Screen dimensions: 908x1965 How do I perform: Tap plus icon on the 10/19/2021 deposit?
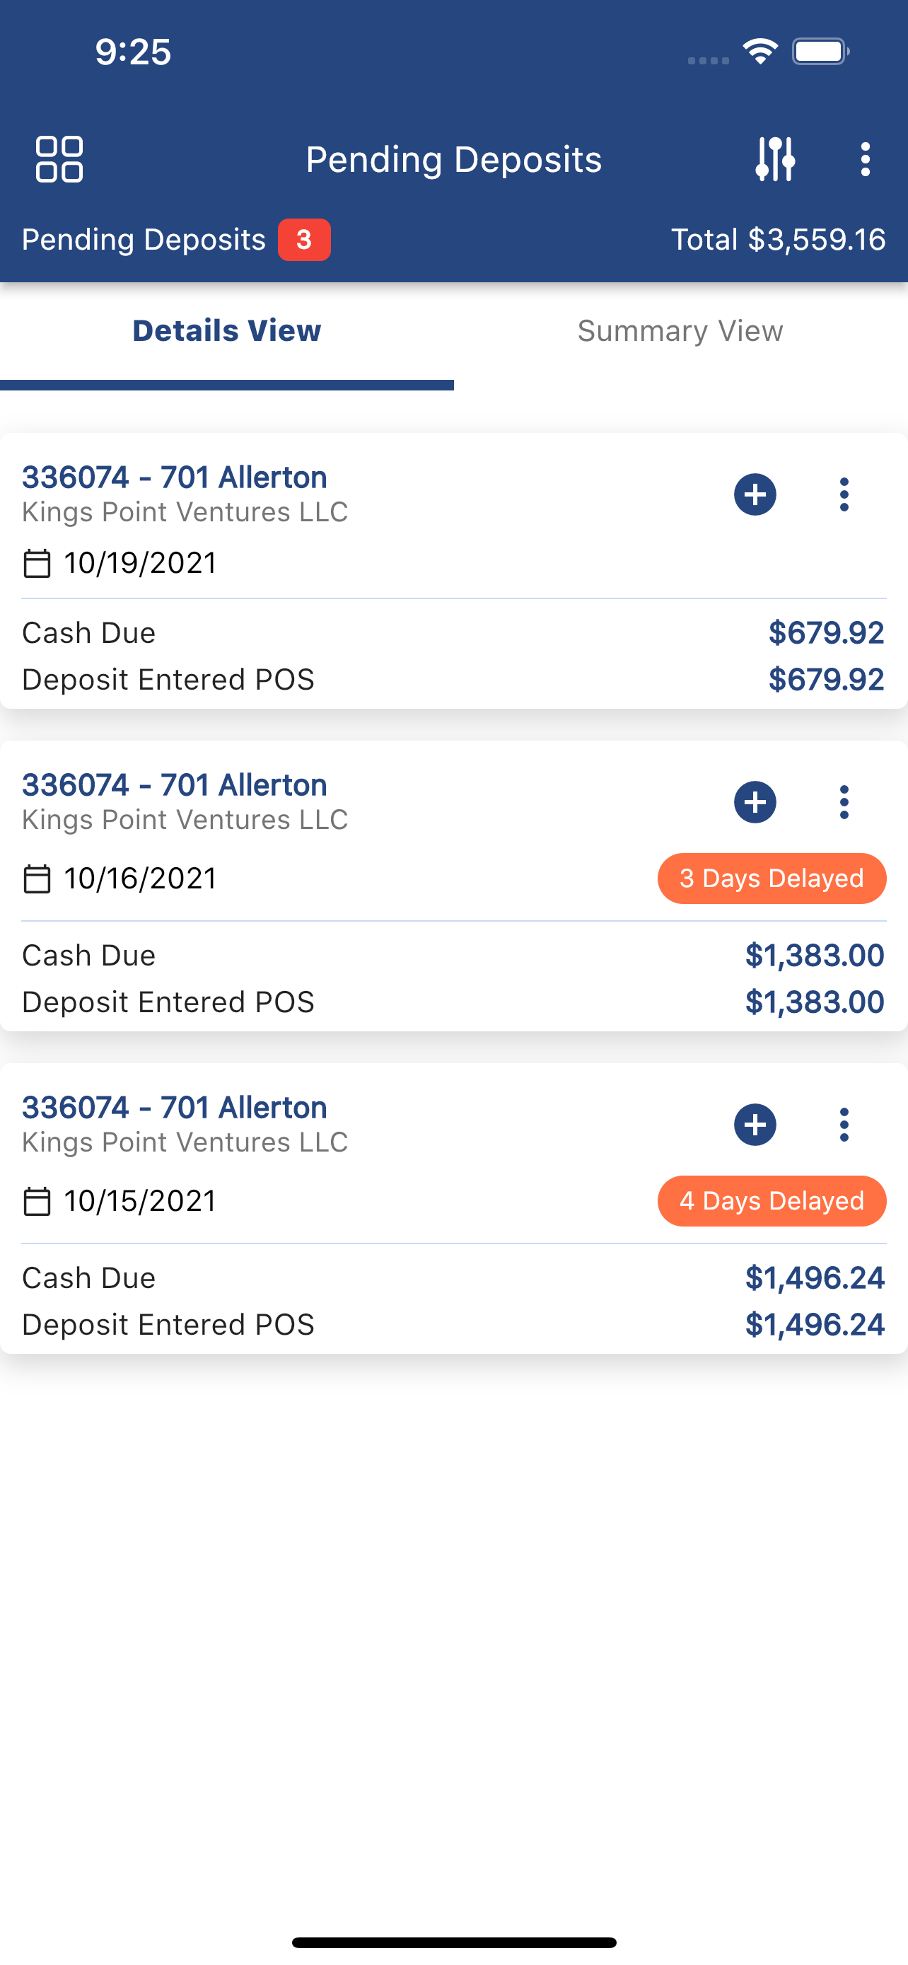tap(755, 494)
